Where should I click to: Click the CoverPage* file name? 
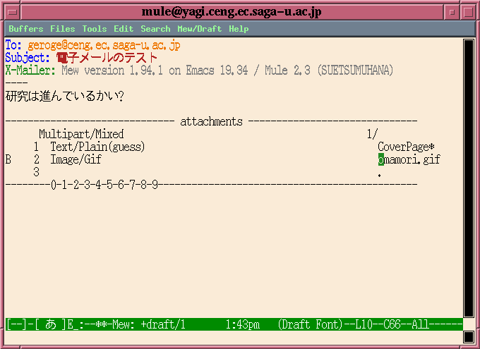click(406, 147)
